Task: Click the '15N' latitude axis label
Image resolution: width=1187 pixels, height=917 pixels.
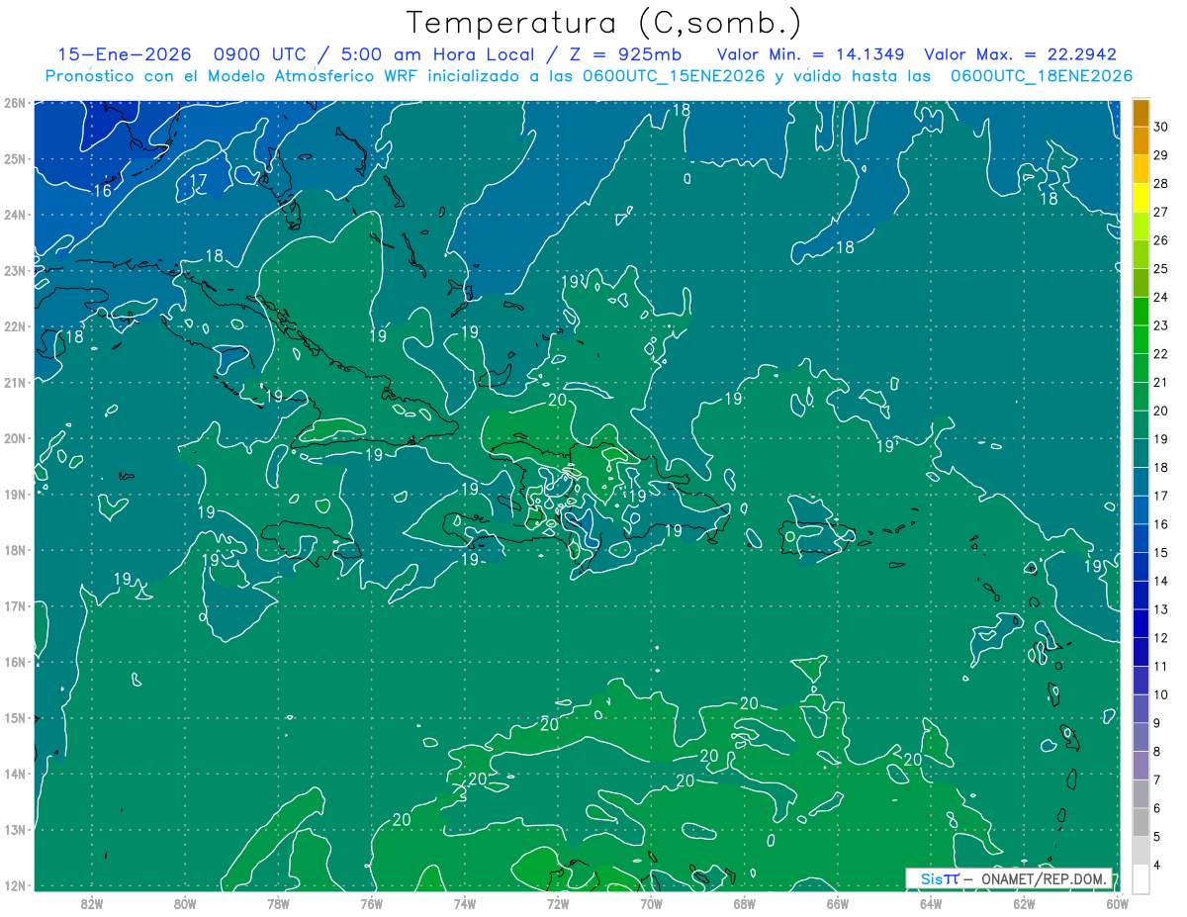Action: (14, 717)
